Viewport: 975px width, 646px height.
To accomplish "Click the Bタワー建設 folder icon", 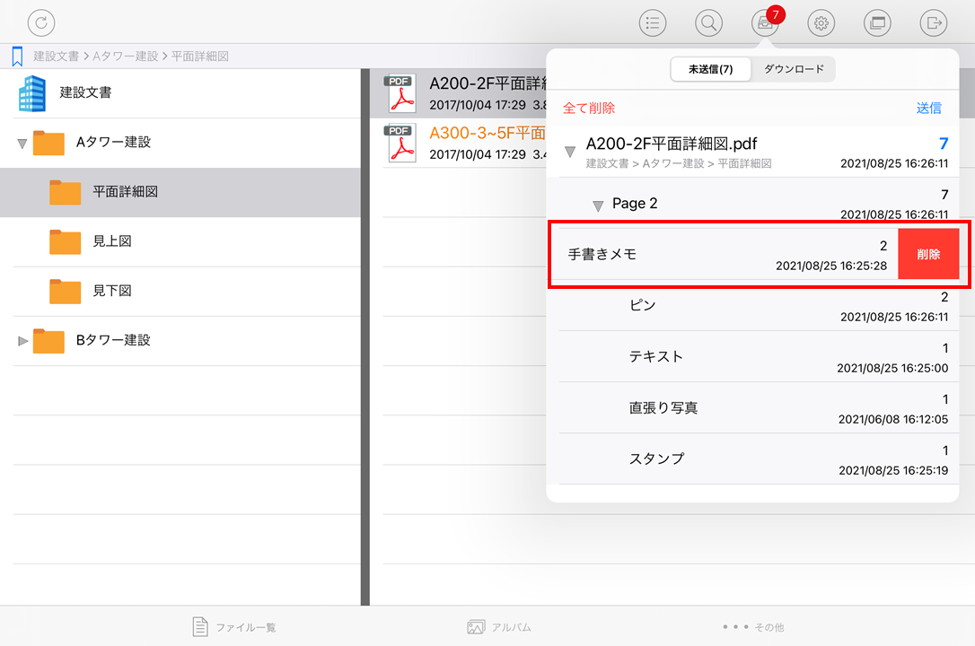I will click(x=48, y=341).
